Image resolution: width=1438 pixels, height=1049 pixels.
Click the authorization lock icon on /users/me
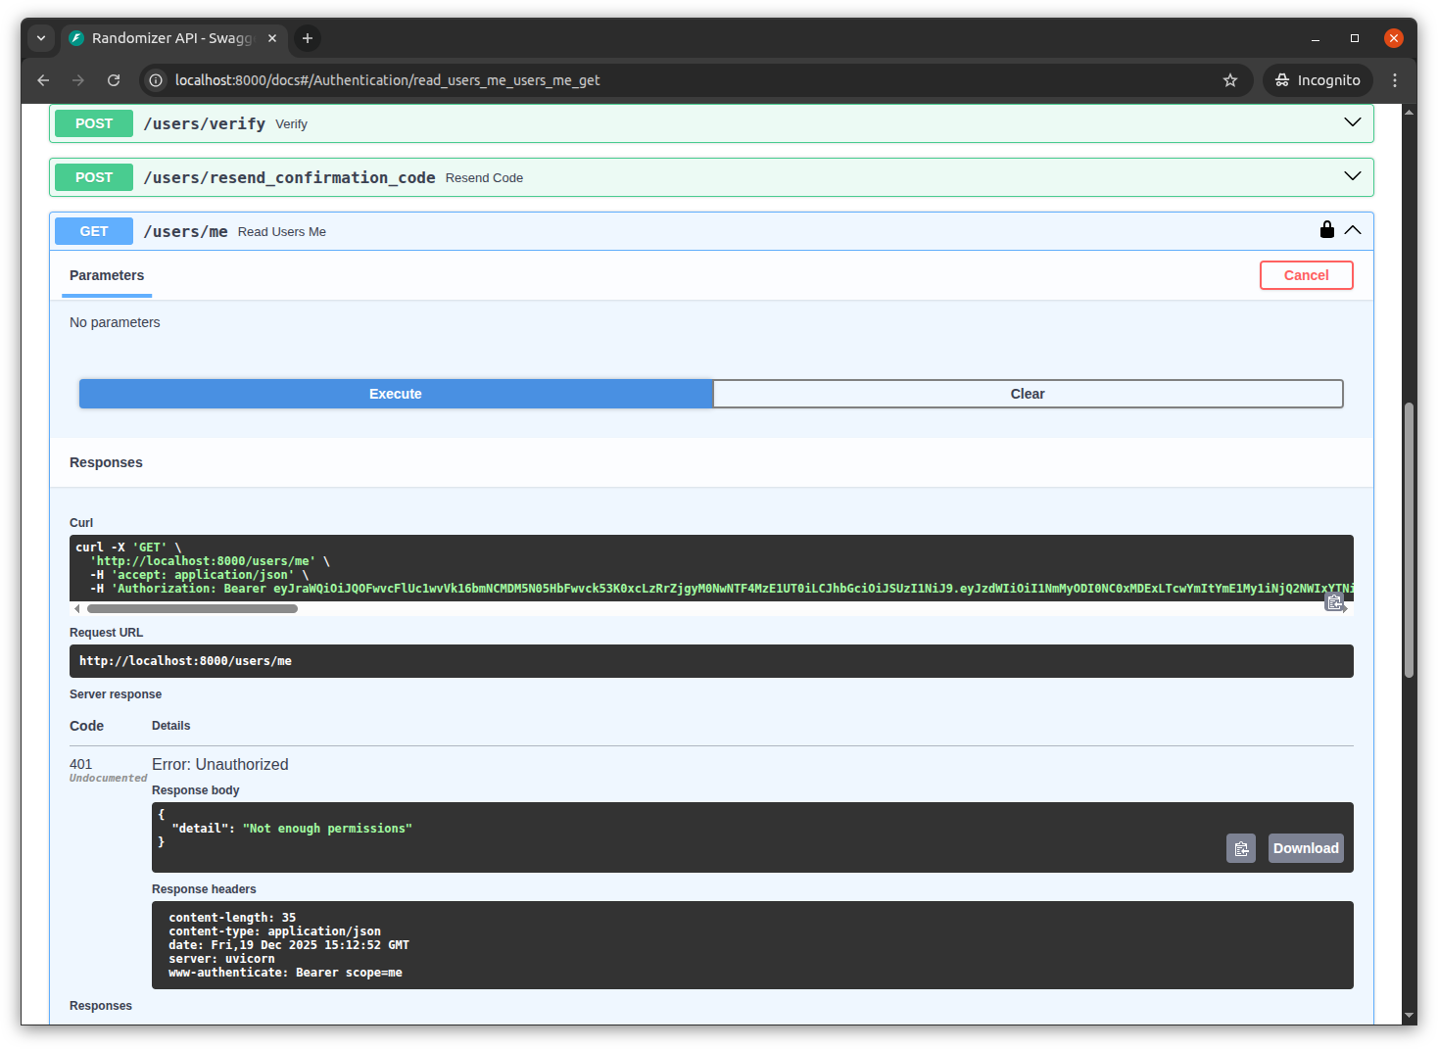click(1326, 230)
